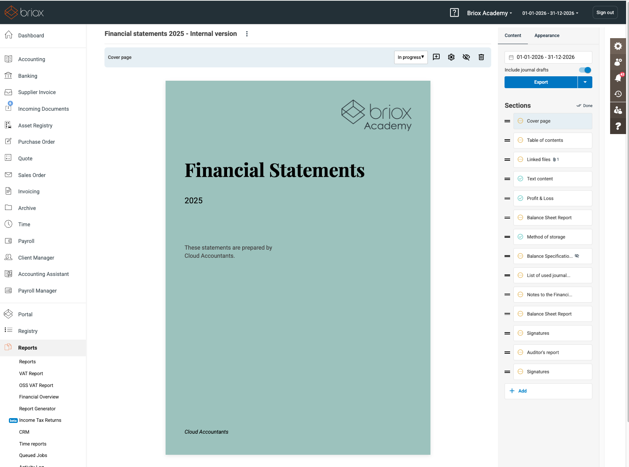
Task: Expand the Export options arrow
Action: pos(585,82)
